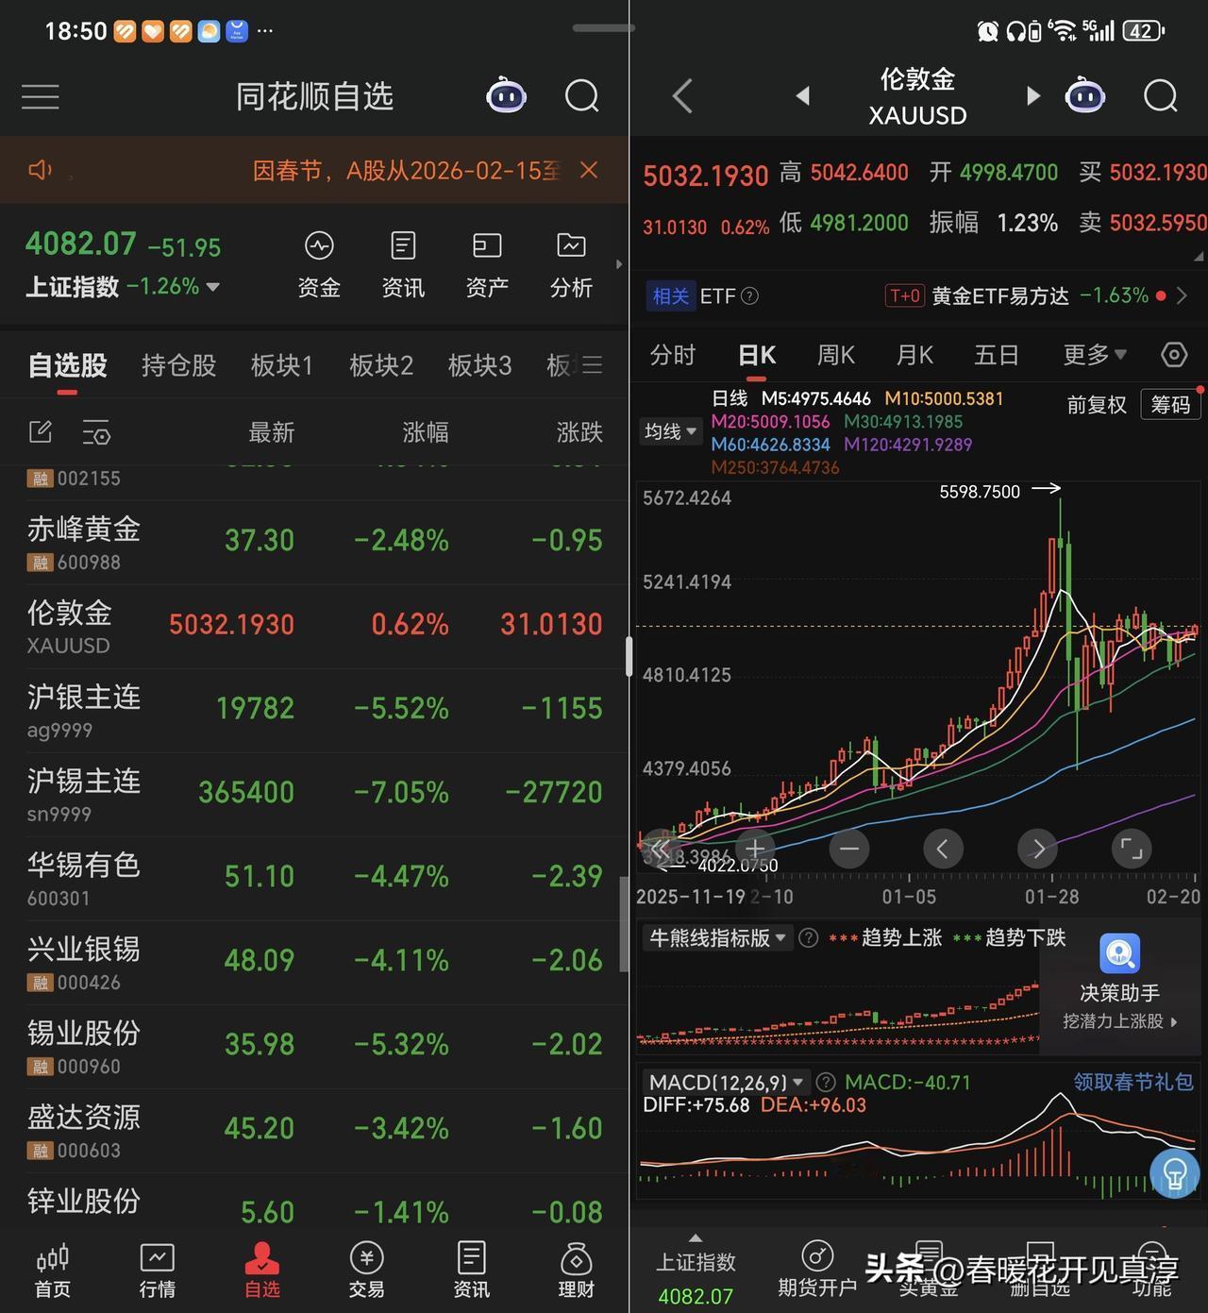Expand the 上证指数 index dropdown arrow
This screenshot has height=1313, width=1208.
(x=213, y=287)
